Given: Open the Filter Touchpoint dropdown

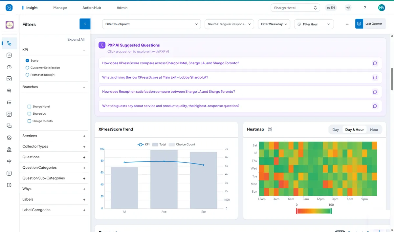Looking at the screenshot, I should (x=151, y=24).
